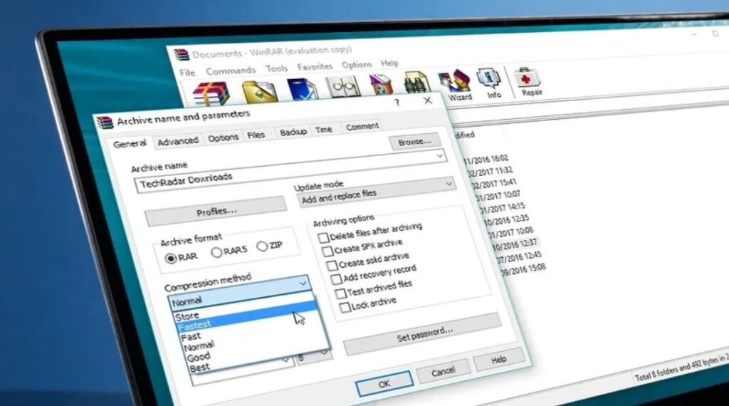Switch to the Time tab
729x406 pixels.
[x=324, y=130]
